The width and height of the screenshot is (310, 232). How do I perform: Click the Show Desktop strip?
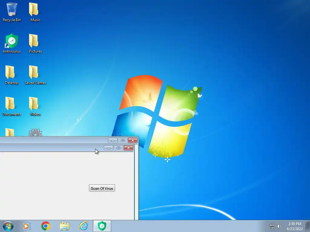coord(308,226)
